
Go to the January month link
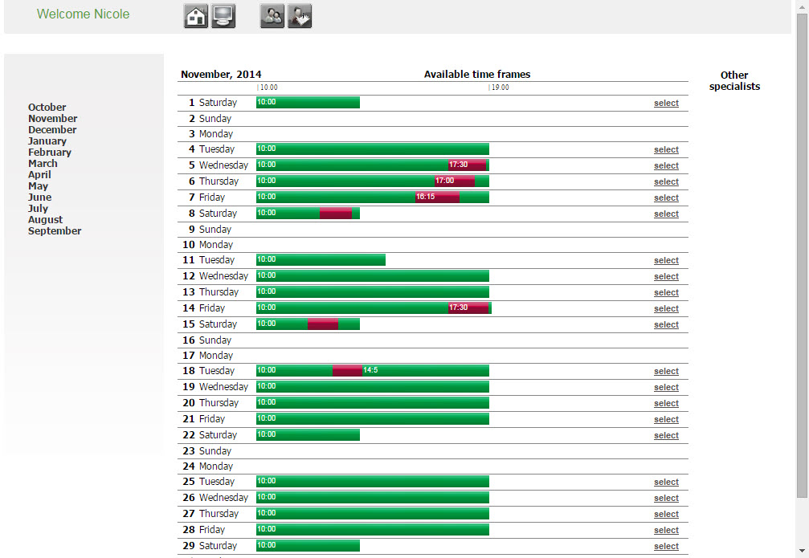coord(47,141)
